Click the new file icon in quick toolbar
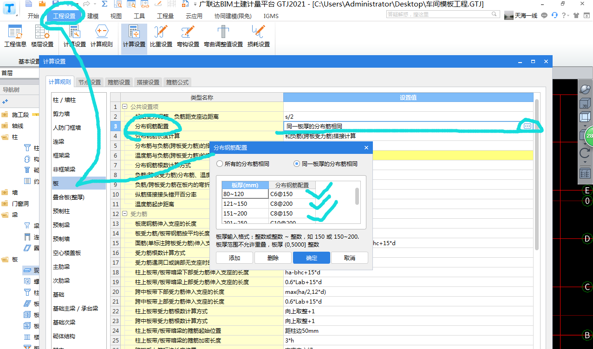 coord(29,4)
